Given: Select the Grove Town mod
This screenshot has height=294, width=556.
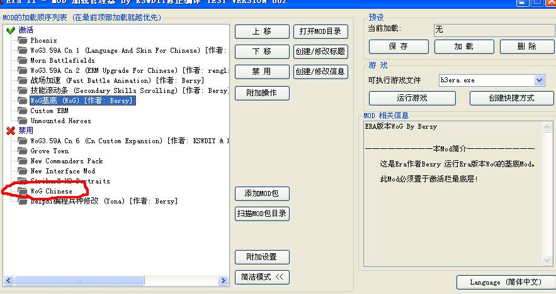Looking at the screenshot, I should (x=49, y=151).
